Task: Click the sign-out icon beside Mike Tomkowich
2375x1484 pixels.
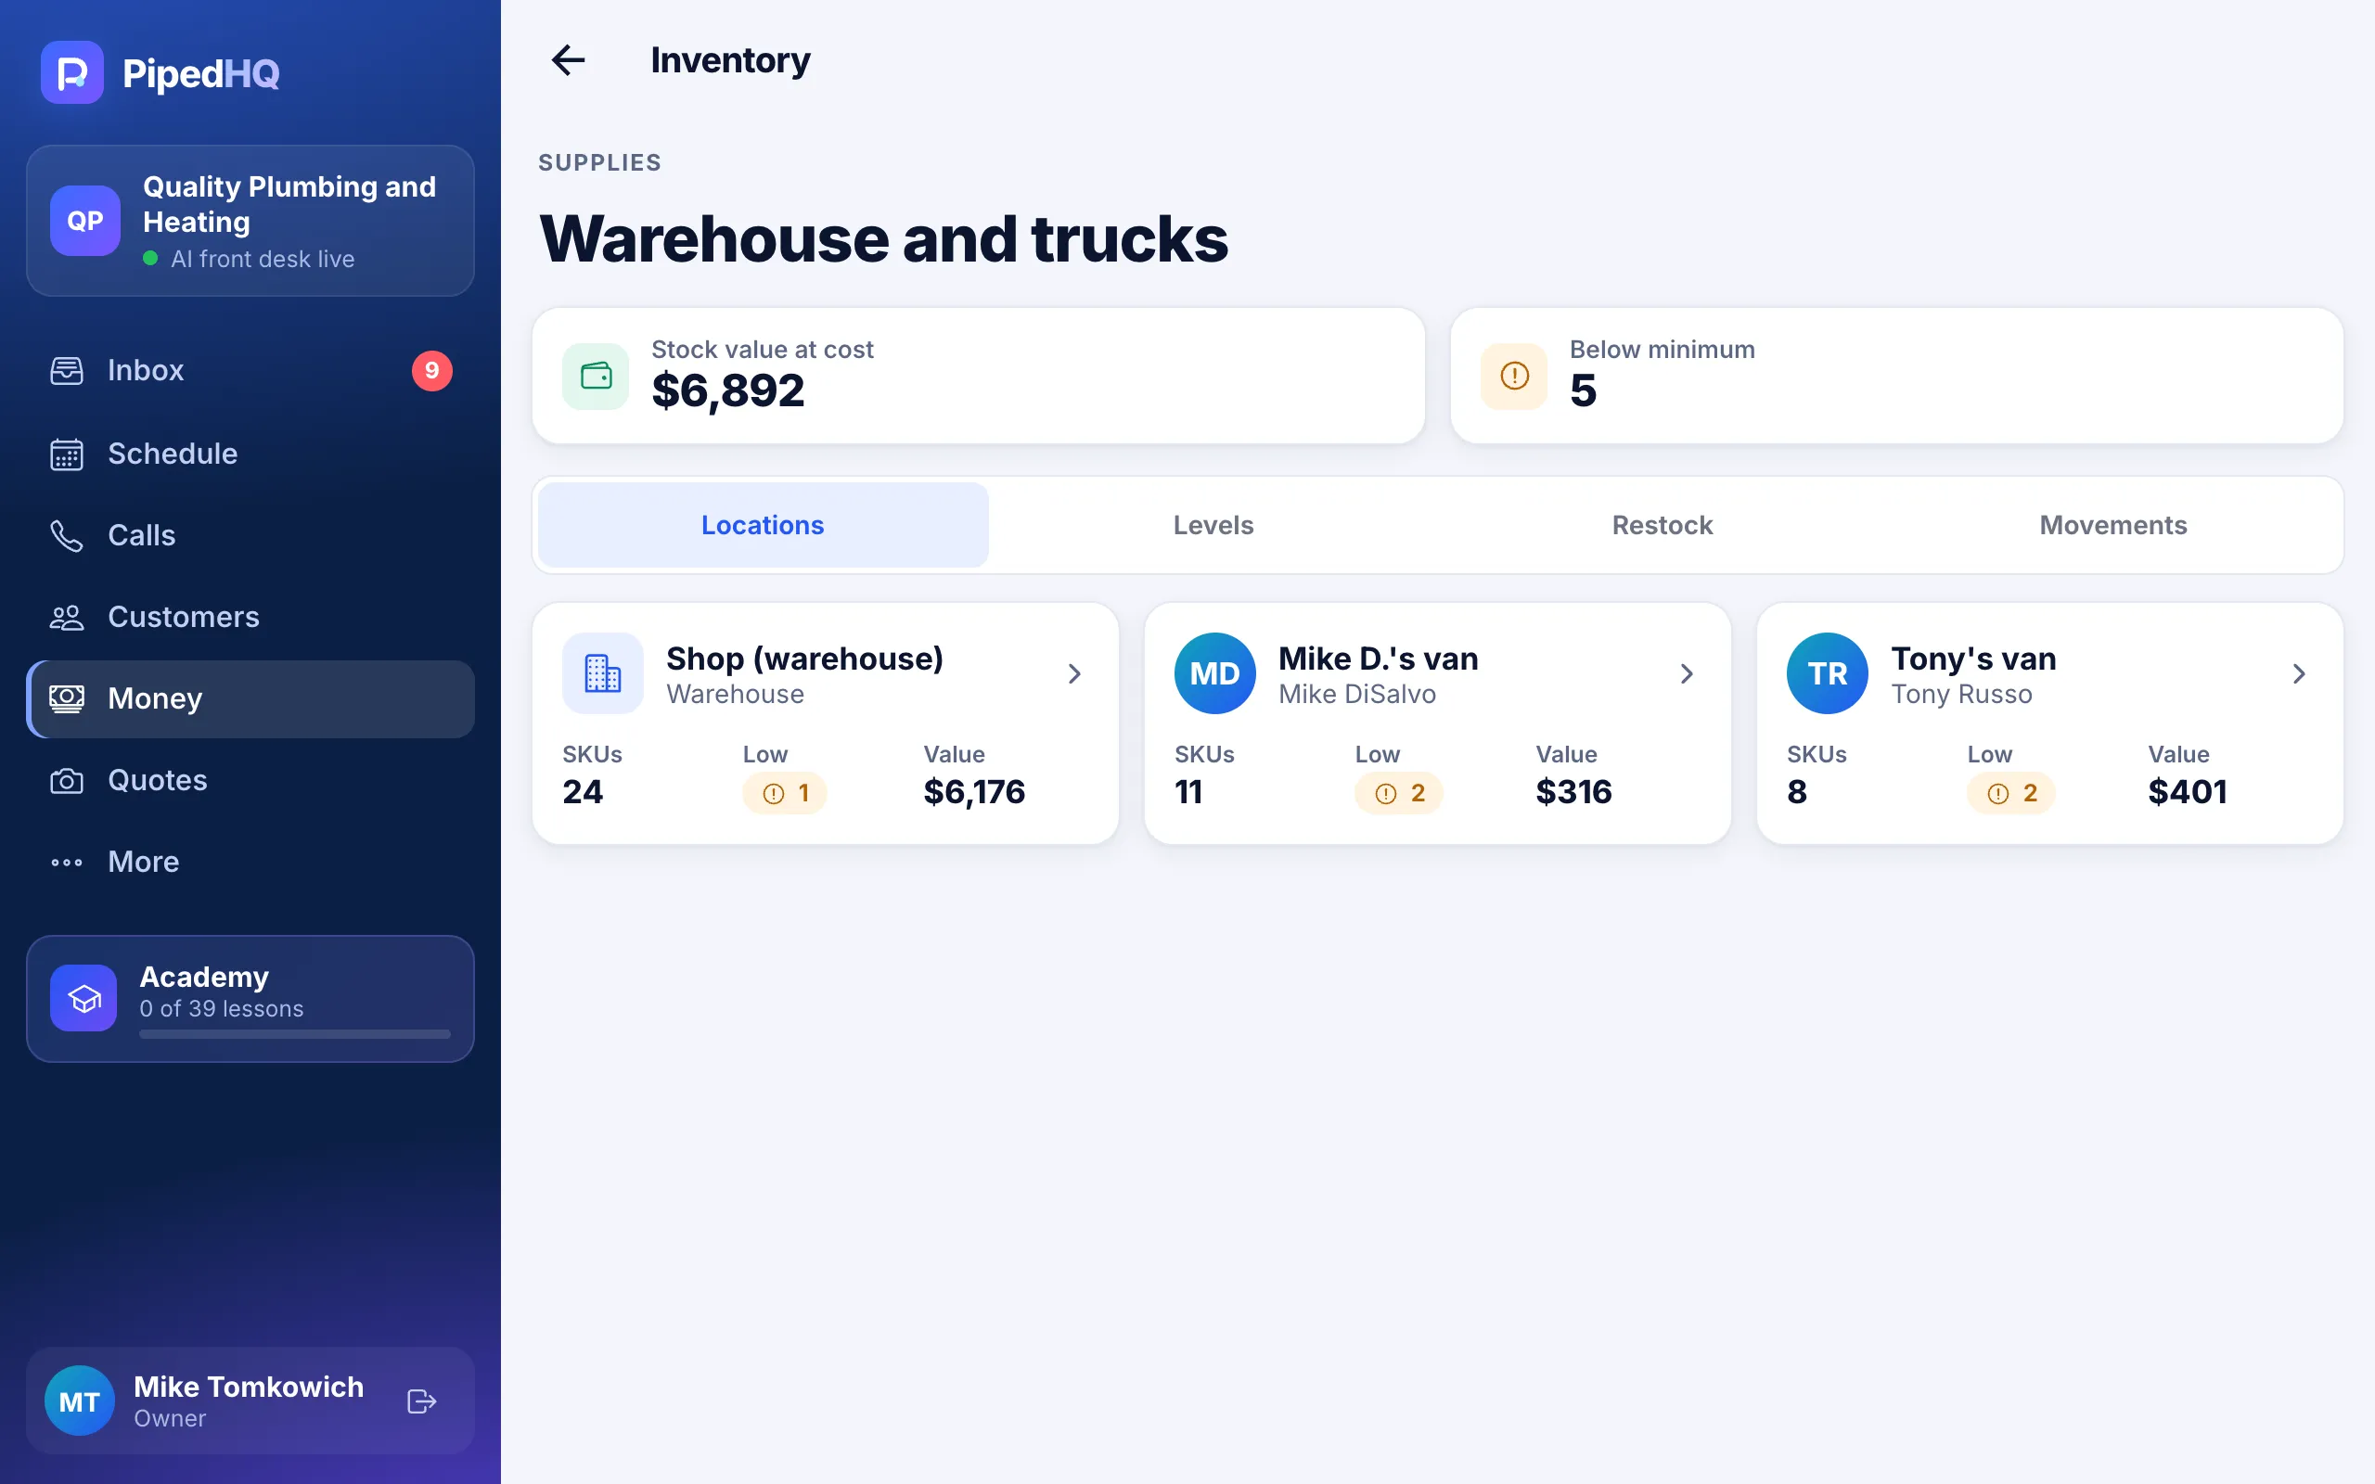Action: (x=422, y=1401)
